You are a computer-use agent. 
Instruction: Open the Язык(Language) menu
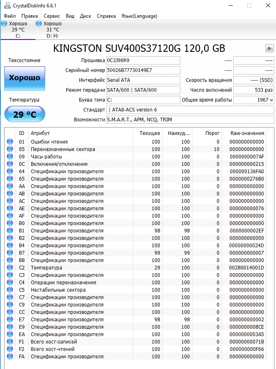(x=139, y=16)
